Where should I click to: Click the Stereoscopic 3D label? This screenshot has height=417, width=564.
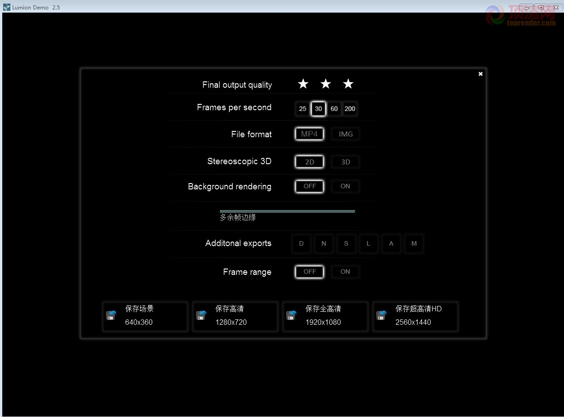tap(239, 161)
